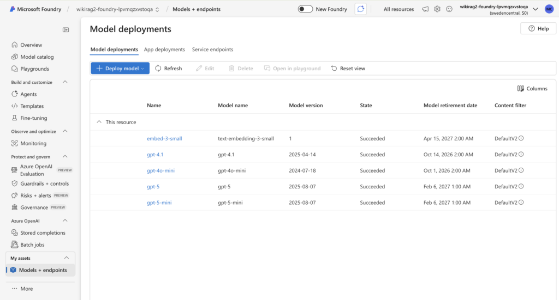Click the Edit toolbar button

[205, 68]
